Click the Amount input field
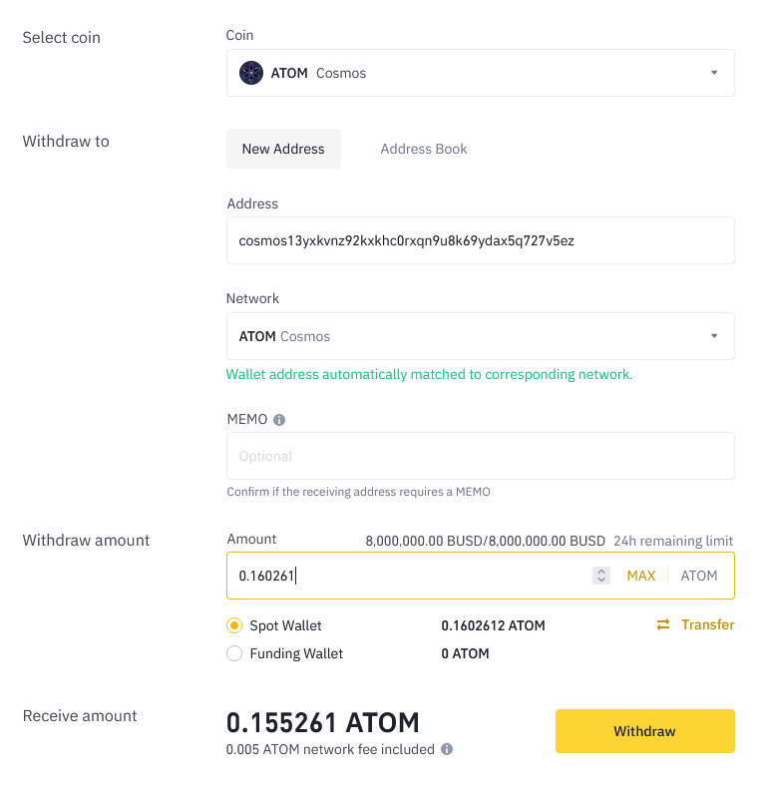The width and height of the screenshot is (761, 788). point(408,576)
